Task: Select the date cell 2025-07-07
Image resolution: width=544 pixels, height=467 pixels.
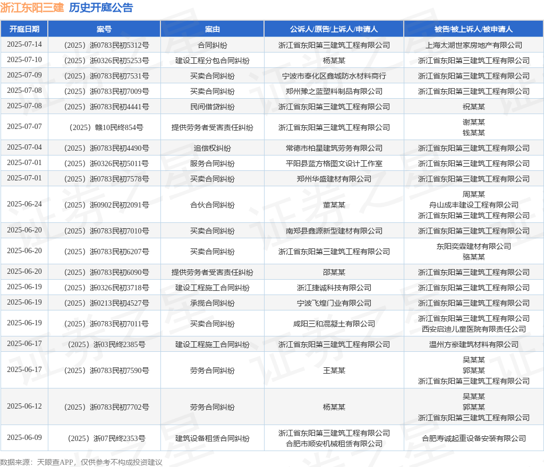Action: pyautogui.click(x=24, y=126)
